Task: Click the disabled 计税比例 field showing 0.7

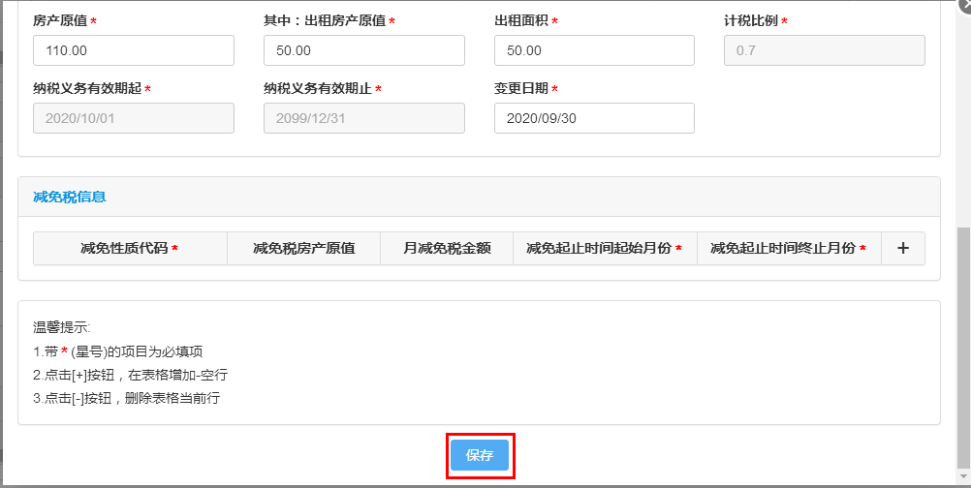Action: pyautogui.click(x=825, y=50)
